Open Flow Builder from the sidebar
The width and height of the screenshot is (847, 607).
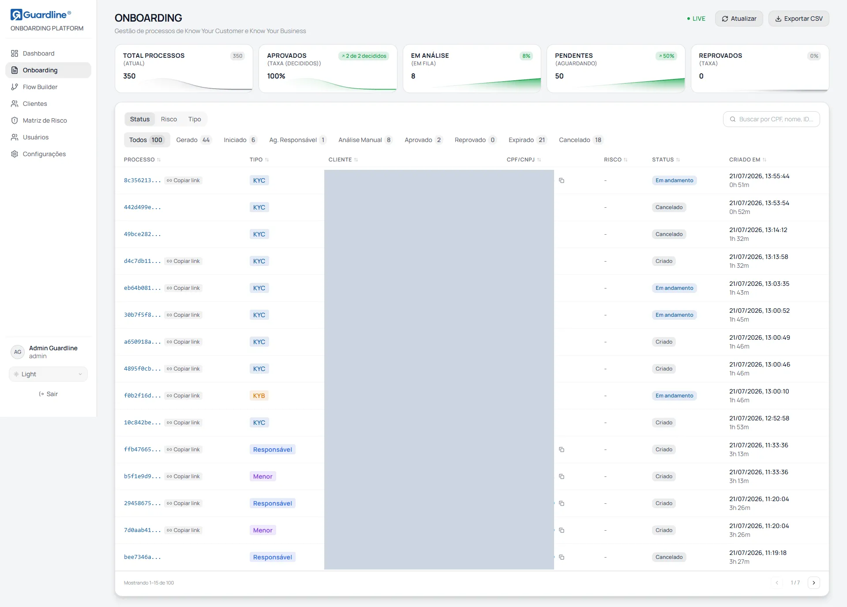pyautogui.click(x=48, y=87)
